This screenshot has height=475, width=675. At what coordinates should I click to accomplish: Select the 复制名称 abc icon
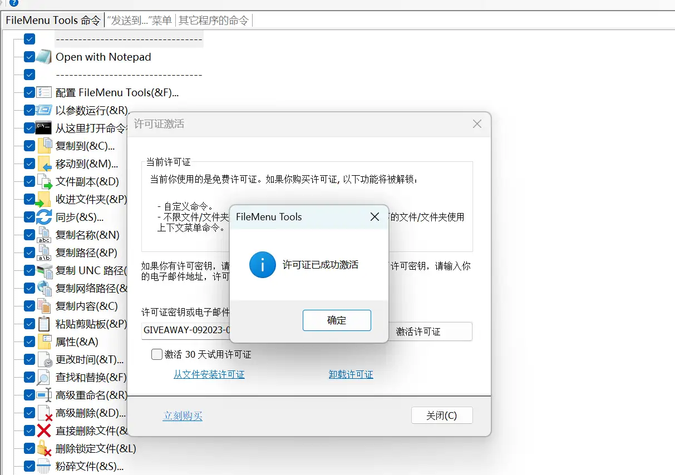click(x=45, y=235)
